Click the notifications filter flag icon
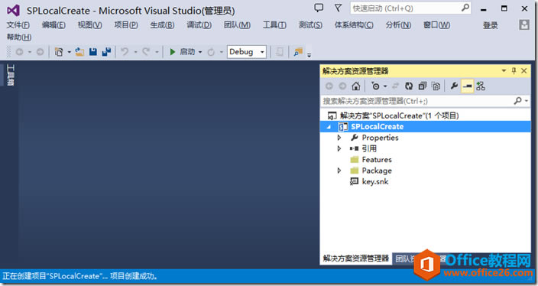Screen dimensions: 538x286 (339, 8)
